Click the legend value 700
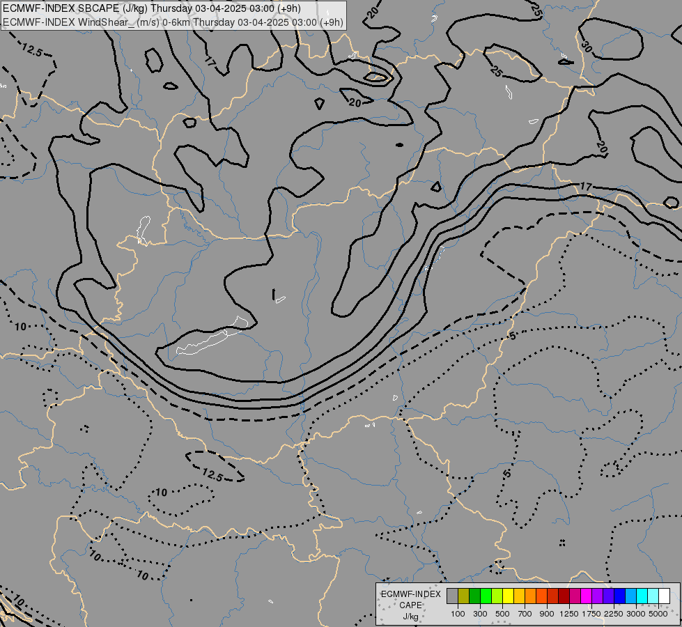The image size is (682, 627). tap(525, 614)
